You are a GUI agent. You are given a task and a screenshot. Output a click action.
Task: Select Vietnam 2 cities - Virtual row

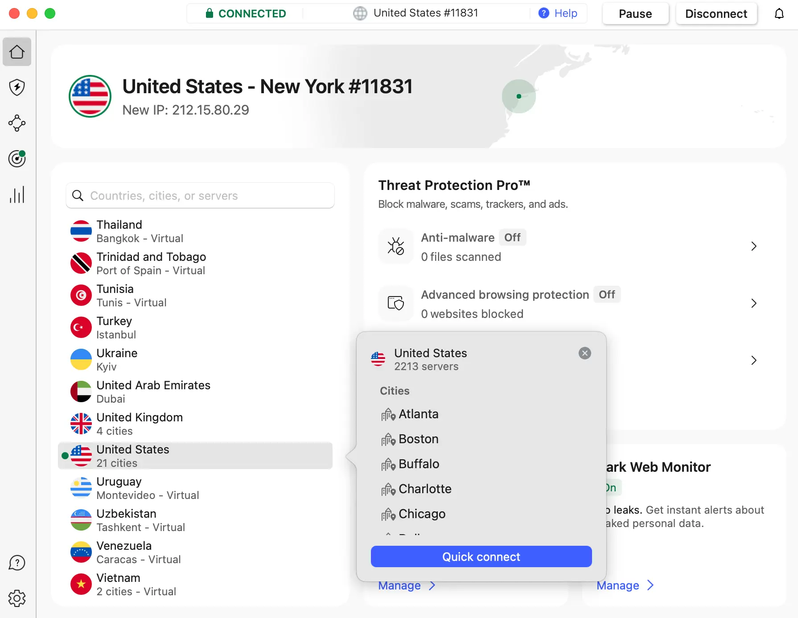coord(195,584)
